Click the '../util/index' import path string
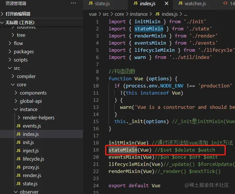 (x=190, y=57)
